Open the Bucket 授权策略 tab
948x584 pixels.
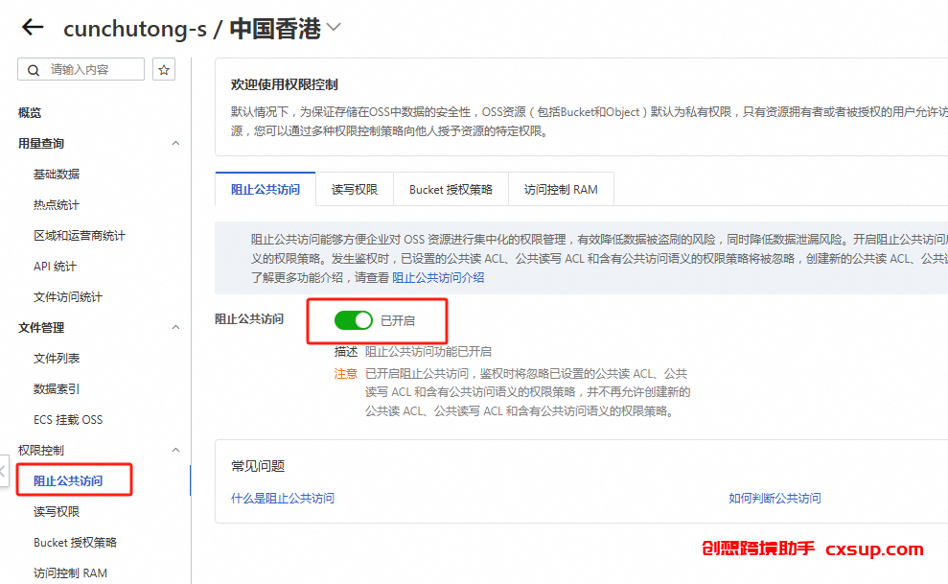click(x=451, y=189)
